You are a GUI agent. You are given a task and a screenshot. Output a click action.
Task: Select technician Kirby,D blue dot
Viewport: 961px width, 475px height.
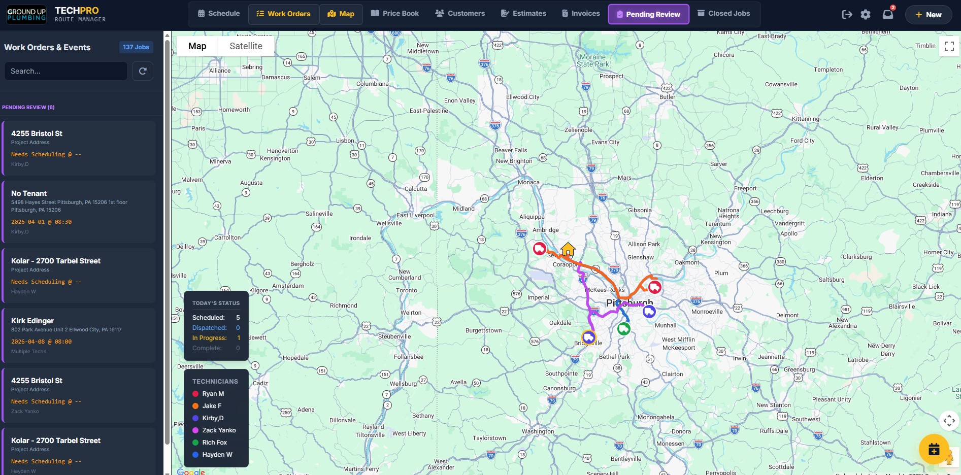(195, 418)
